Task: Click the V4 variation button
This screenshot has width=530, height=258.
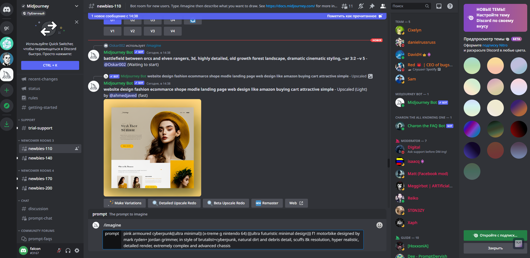Action: [x=173, y=31]
